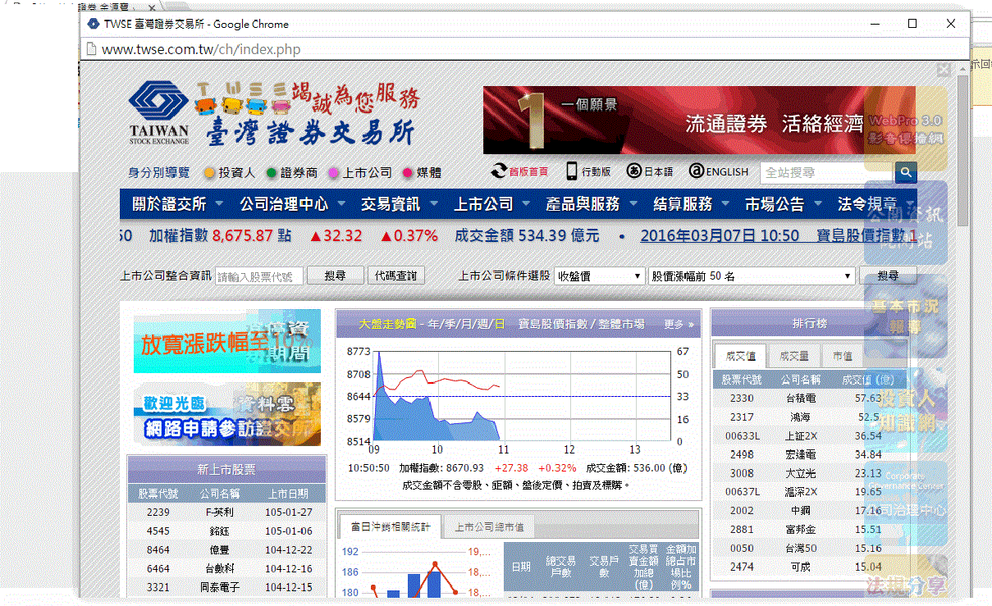This screenshot has width=992, height=606.
Task: Expand the 交易資訊 navigation menu
Action: tap(391, 203)
